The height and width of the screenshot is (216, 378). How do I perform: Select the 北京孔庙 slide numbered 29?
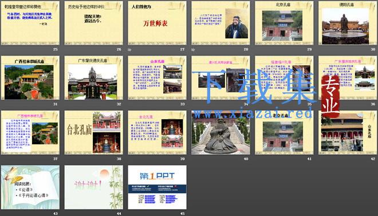pos(284,23)
